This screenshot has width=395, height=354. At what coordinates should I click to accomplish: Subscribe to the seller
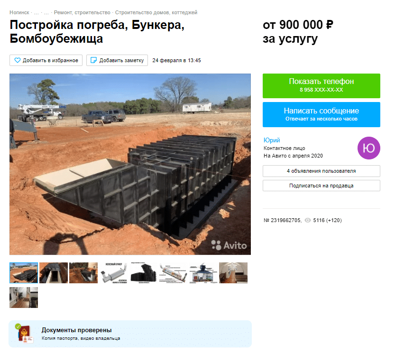[x=321, y=186]
